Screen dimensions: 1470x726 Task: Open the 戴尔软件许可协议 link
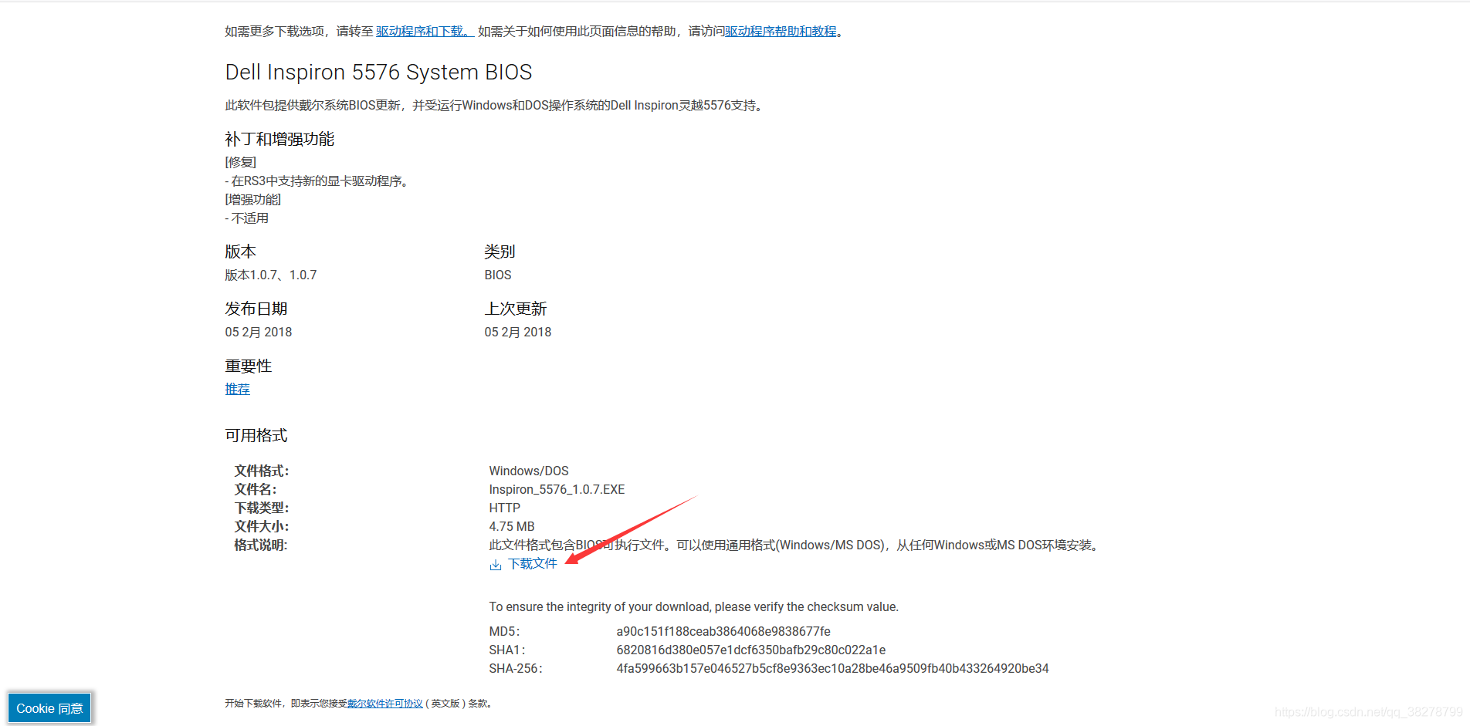pyautogui.click(x=385, y=704)
